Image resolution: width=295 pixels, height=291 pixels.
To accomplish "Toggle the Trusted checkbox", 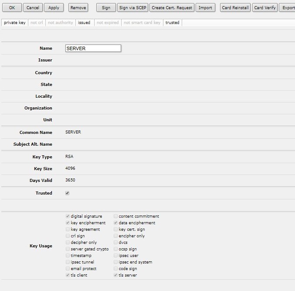I will point(68,193).
